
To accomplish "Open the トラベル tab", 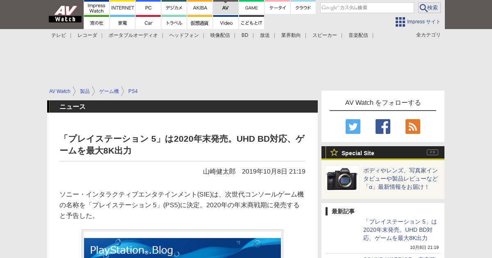I will point(174,23).
